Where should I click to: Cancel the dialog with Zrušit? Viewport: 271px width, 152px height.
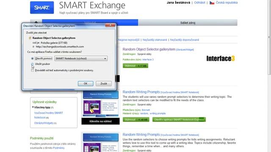click(104, 84)
